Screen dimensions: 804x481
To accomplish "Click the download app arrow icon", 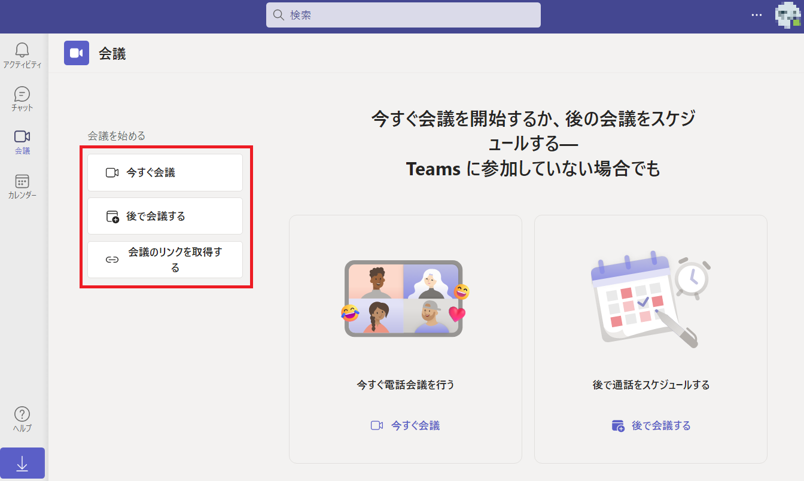I will 22,464.
